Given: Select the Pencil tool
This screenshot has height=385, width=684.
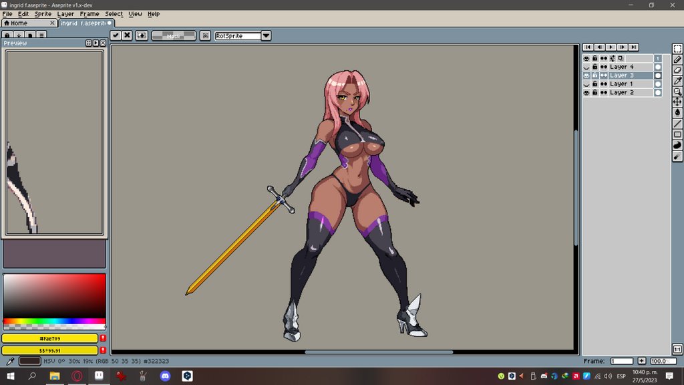Looking at the screenshot, I should pyautogui.click(x=677, y=59).
